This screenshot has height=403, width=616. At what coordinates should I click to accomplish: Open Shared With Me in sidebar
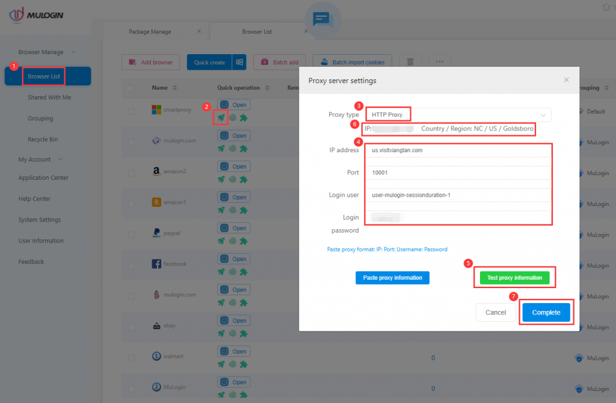tap(49, 97)
